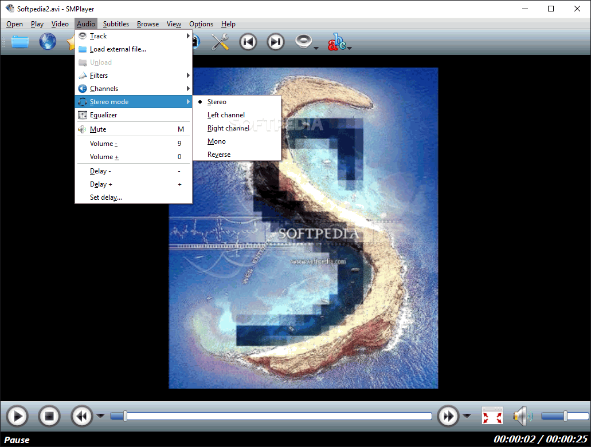Click the video seek bar
The height and width of the screenshot is (447, 591).
[271, 416]
